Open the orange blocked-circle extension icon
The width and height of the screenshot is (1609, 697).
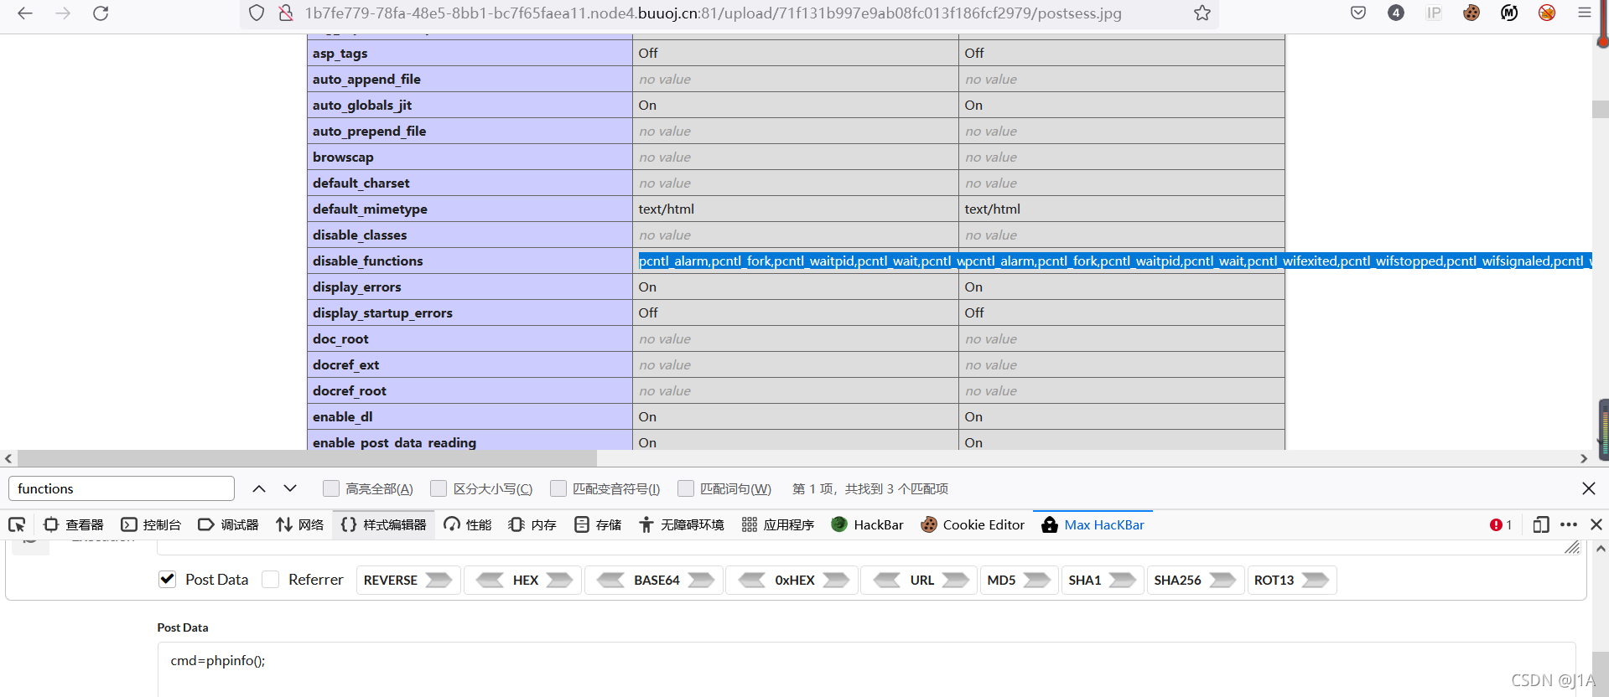[x=1547, y=13]
